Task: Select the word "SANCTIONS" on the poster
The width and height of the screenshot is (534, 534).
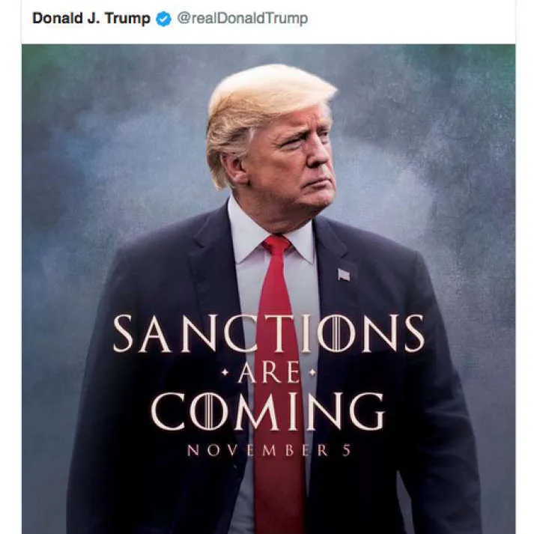Action: (x=268, y=333)
